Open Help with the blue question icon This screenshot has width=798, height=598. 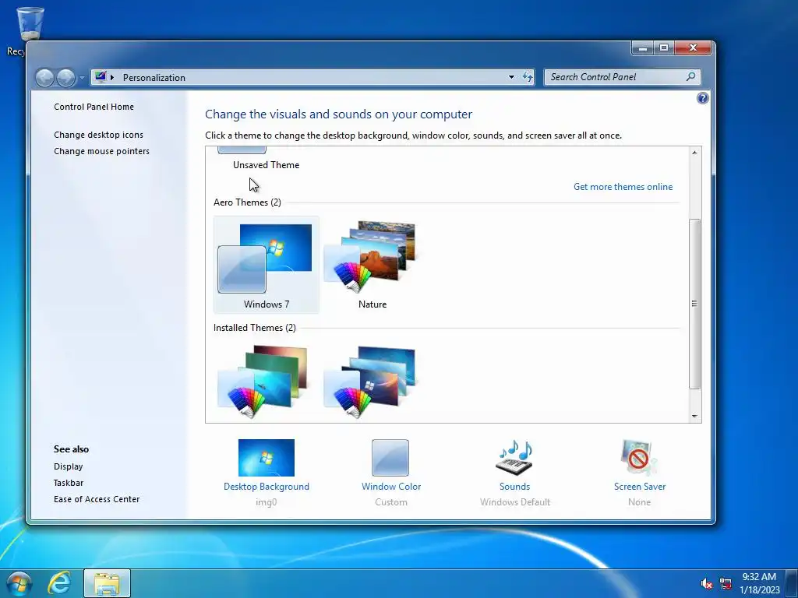[x=702, y=98]
